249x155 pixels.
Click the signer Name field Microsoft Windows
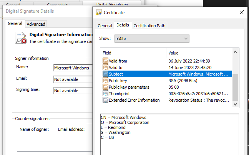click(73, 68)
